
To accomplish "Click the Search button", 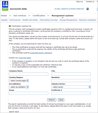I will 52,100.
